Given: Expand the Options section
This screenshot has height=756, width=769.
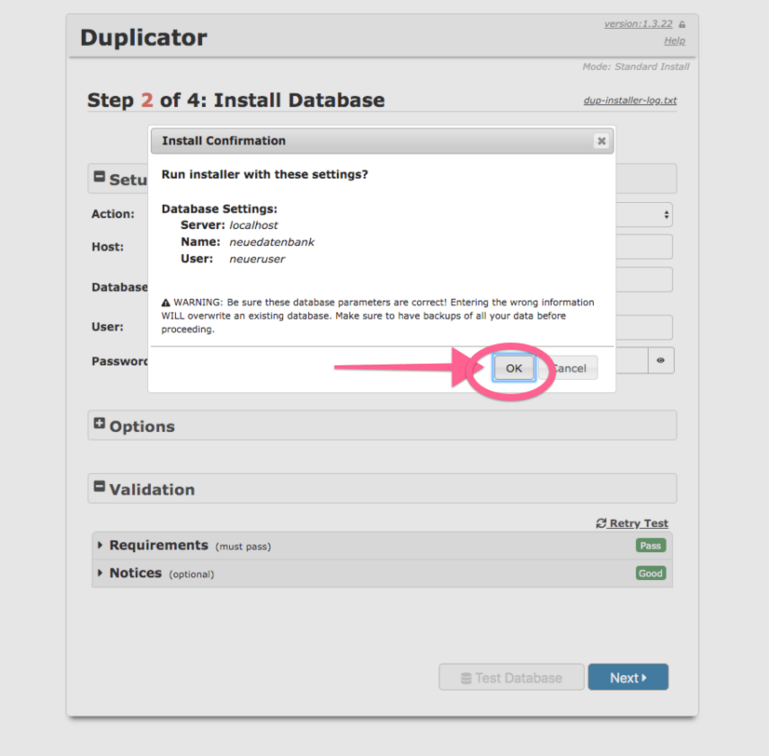Looking at the screenshot, I should [100, 425].
